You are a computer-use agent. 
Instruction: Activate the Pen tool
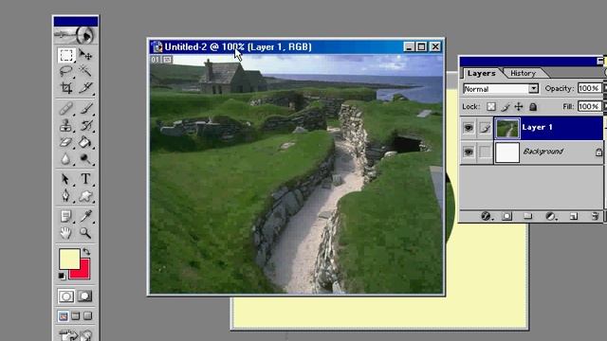coord(66,196)
